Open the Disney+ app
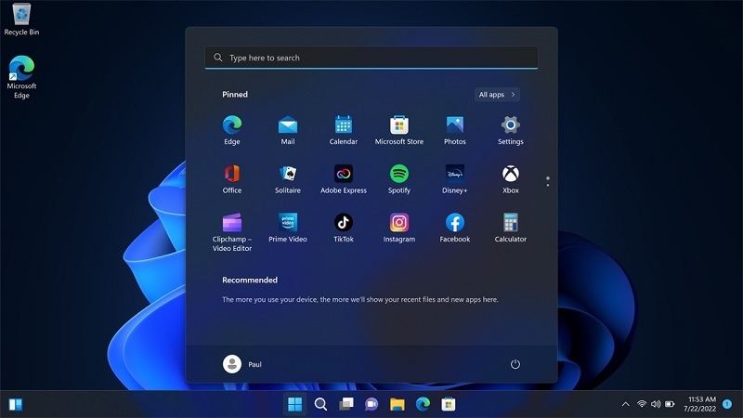This screenshot has width=743, height=418. pyautogui.click(x=455, y=178)
